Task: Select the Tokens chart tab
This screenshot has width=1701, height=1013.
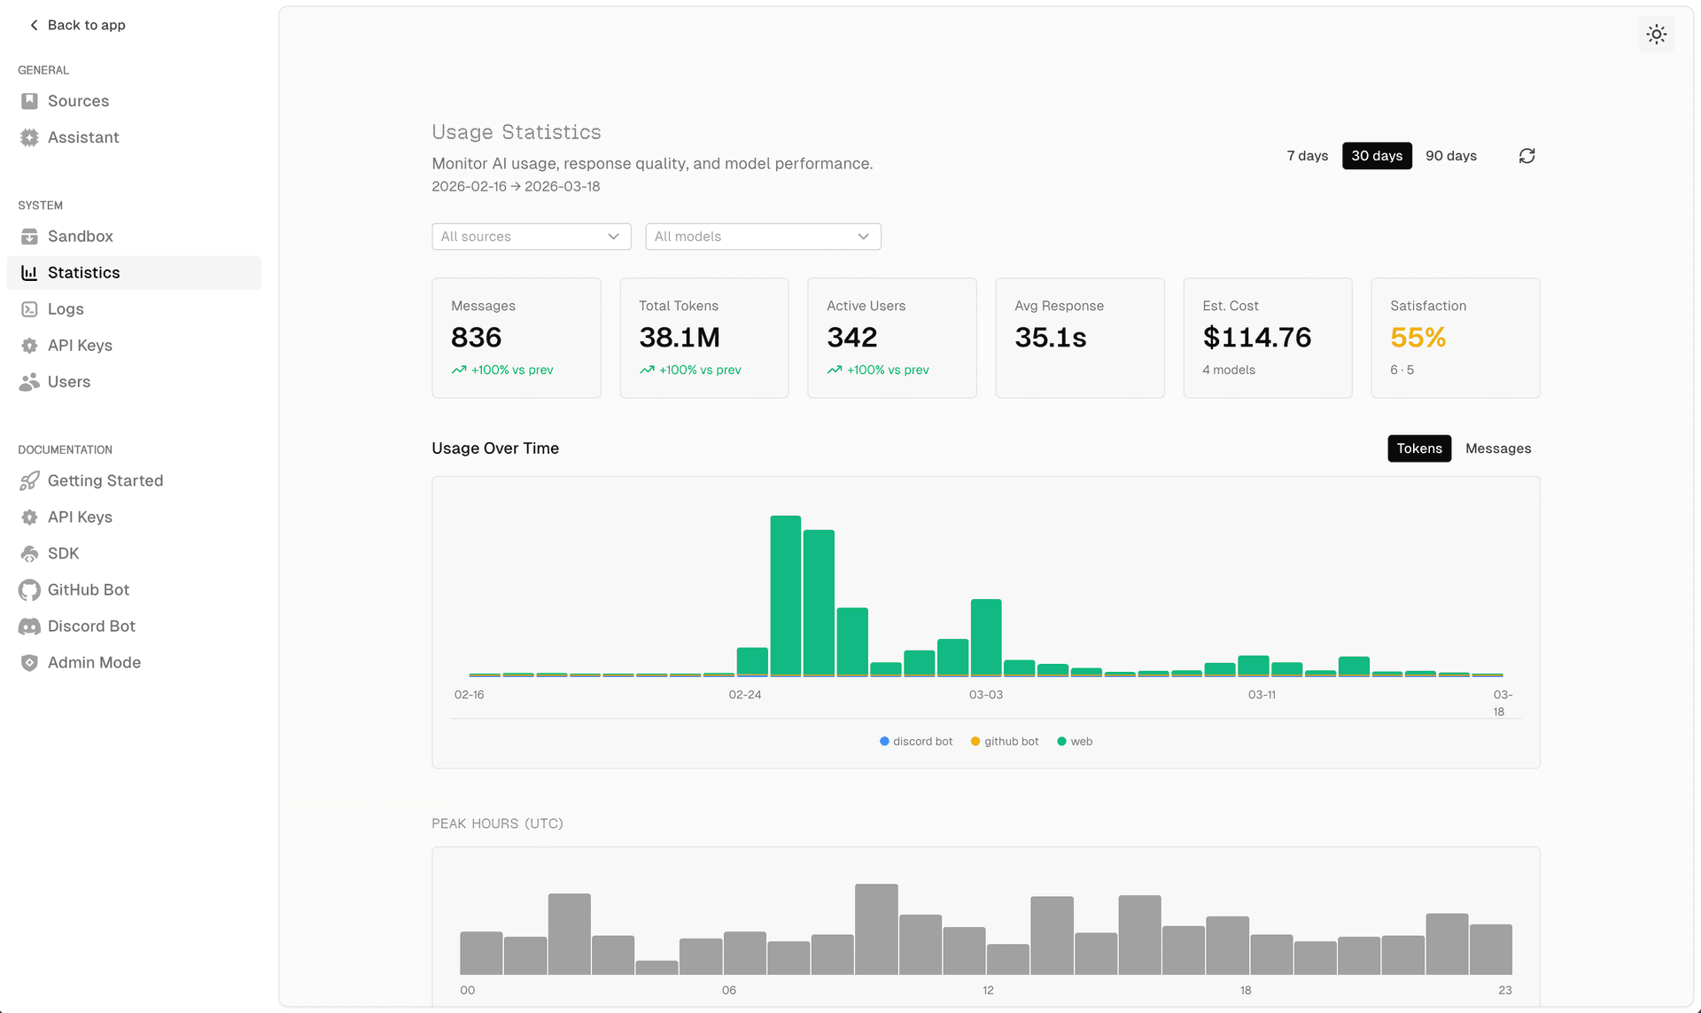Action: tap(1418, 448)
